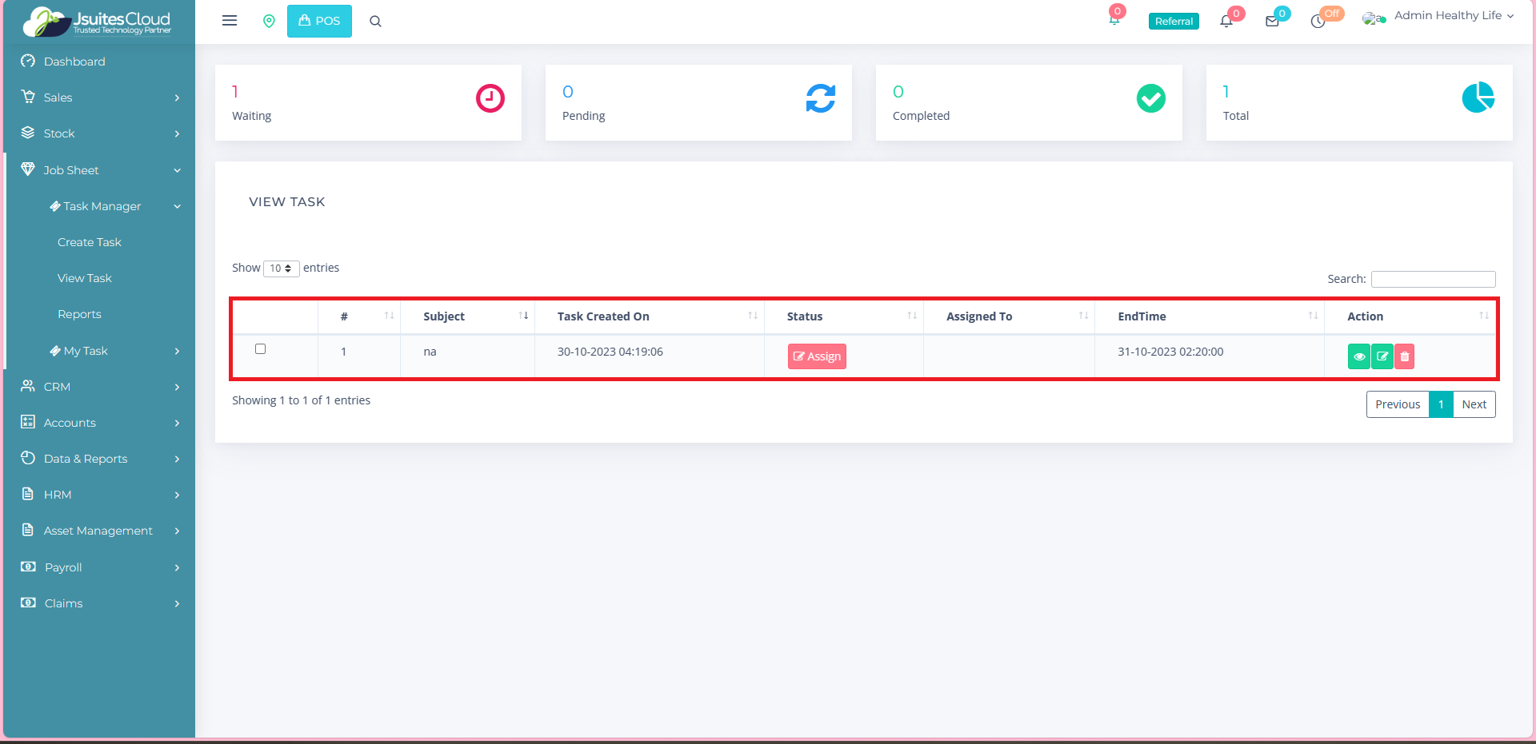
Task: Click the Waiting status card
Action: (x=368, y=103)
